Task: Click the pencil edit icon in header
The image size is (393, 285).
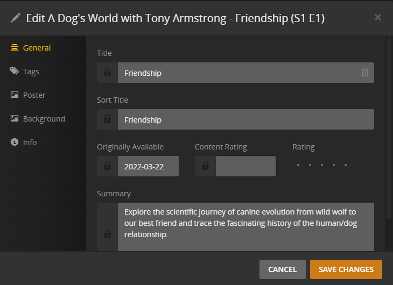Action: [16, 18]
